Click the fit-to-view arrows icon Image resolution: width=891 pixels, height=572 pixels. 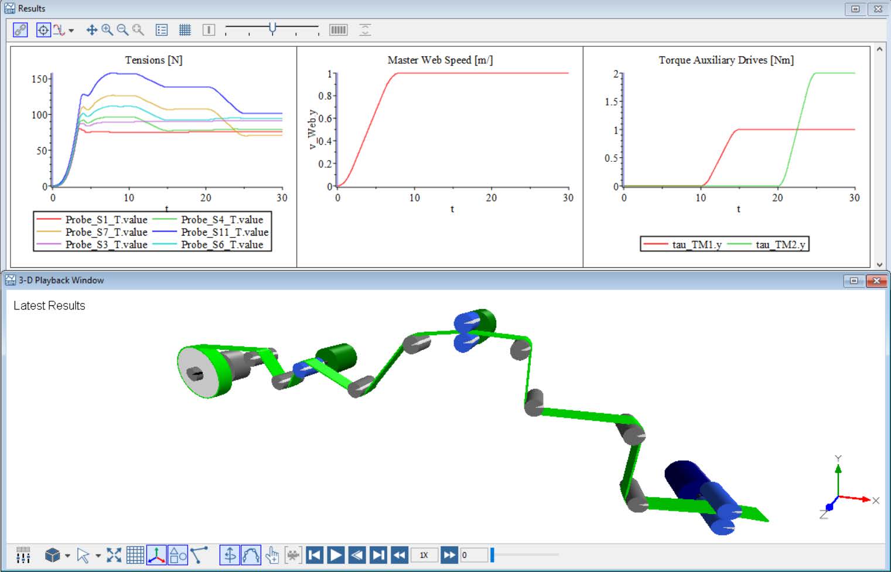pos(114,555)
